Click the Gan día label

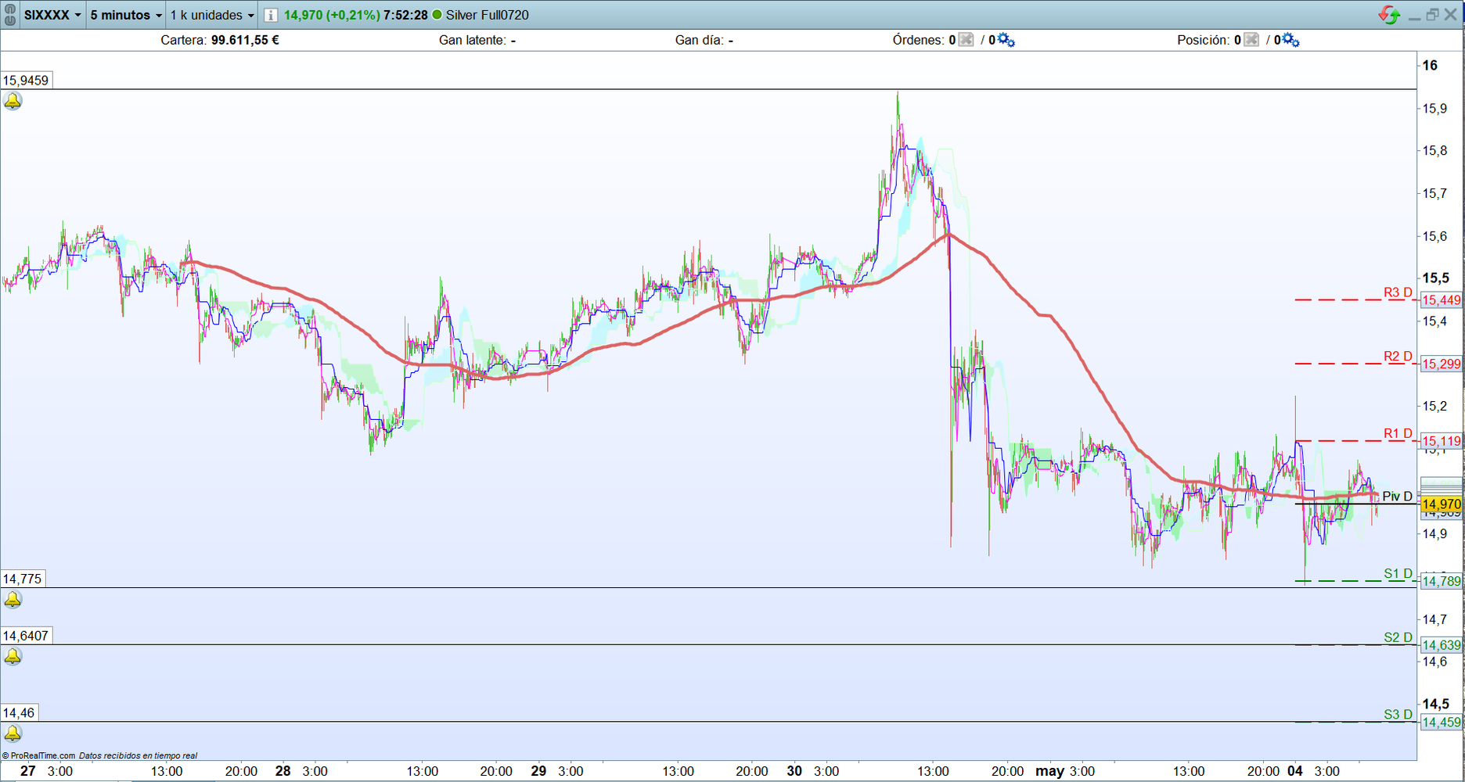click(699, 40)
